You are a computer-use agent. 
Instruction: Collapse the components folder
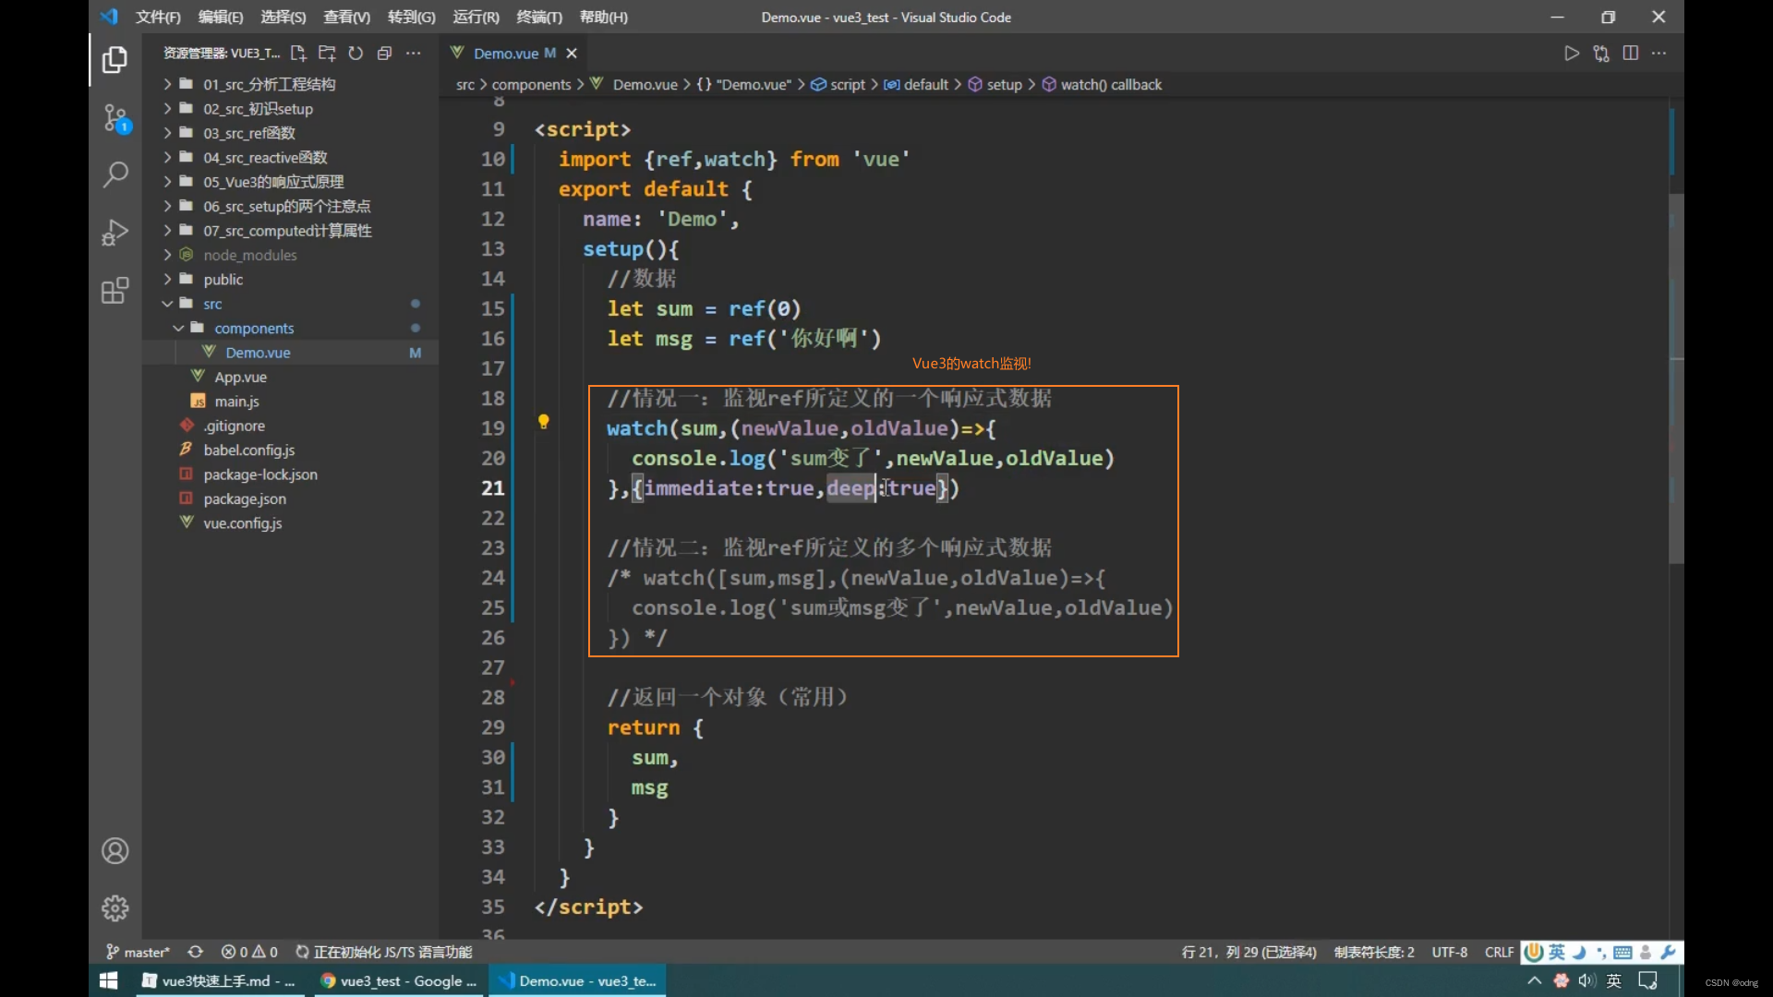point(290,329)
